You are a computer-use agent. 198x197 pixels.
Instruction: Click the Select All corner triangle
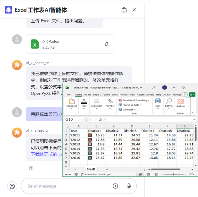(67, 126)
